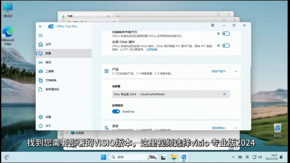
Task: Open the 激活 activation page
Action: (x=64, y=62)
